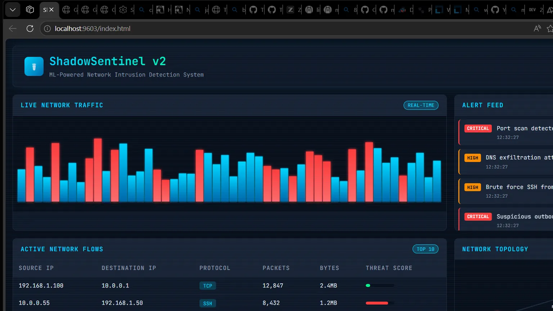Switch to the DEV tab
Viewport: 553px width, 311px height.
point(536,10)
